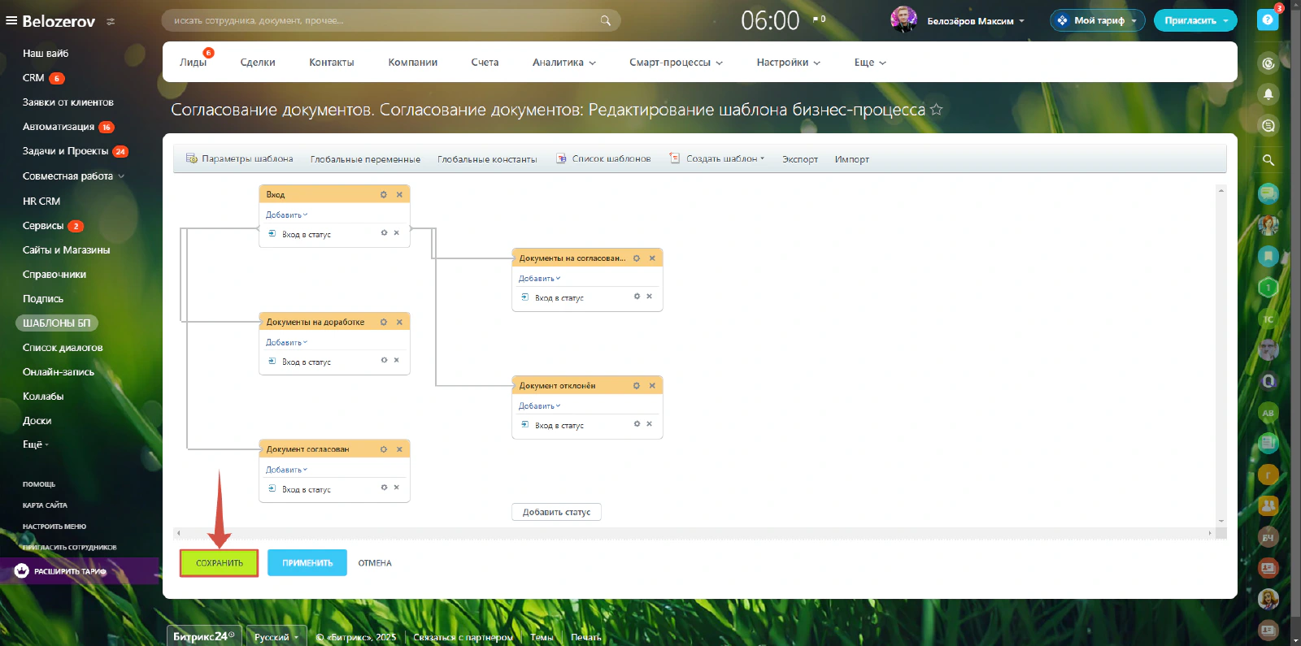Expand Добавить dropdown in Вход block
This screenshot has height=646, width=1301.
pos(286,215)
